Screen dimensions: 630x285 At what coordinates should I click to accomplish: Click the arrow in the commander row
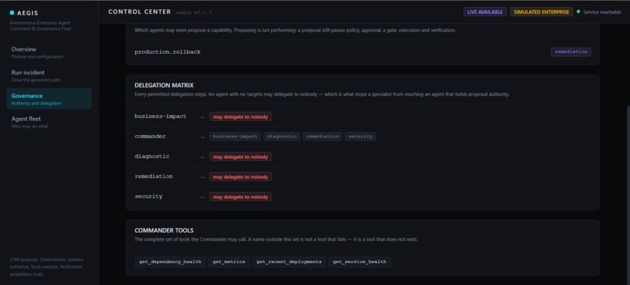202,137
